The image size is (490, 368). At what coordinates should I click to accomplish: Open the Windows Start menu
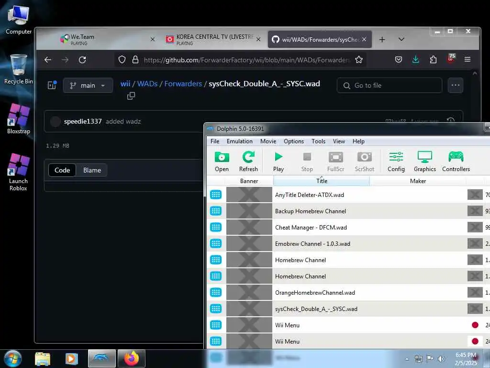13,358
